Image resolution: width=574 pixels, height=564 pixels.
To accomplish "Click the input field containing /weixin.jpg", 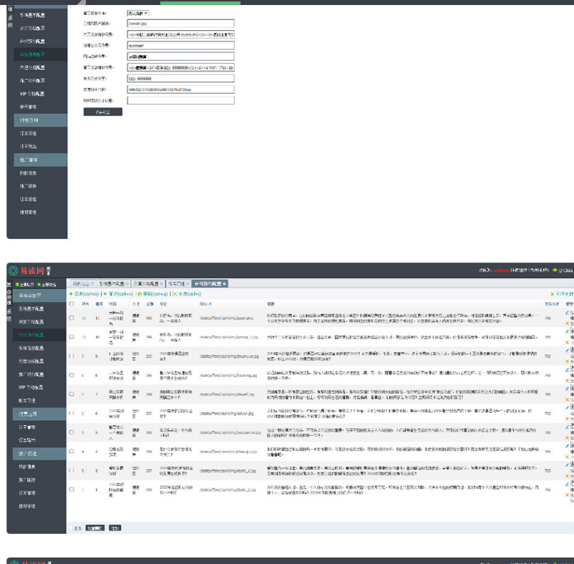I will click(x=180, y=24).
